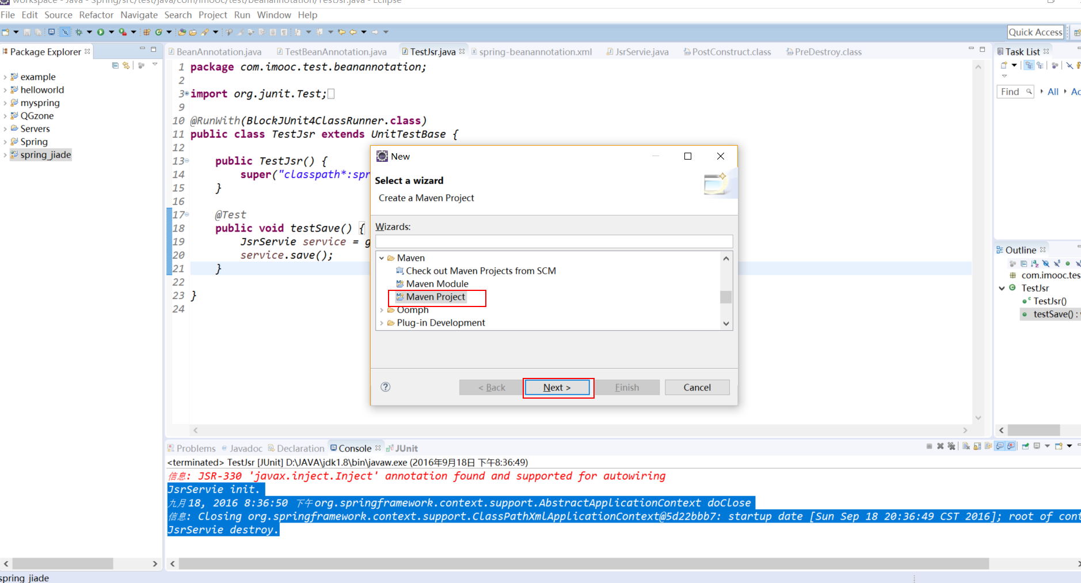This screenshot has height=583, width=1081.
Task: Switch to BeanAnnotation.java editor tab
Action: pos(215,52)
